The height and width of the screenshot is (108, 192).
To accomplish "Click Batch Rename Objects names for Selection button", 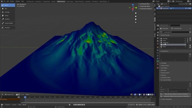I will (175, 94).
